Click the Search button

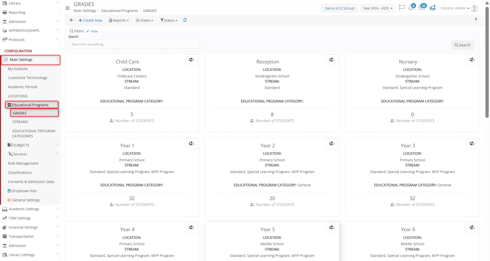(x=462, y=45)
